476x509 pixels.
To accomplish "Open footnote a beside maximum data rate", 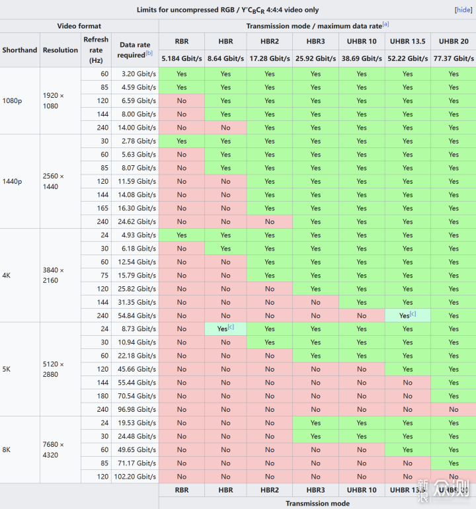I will (386, 24).
